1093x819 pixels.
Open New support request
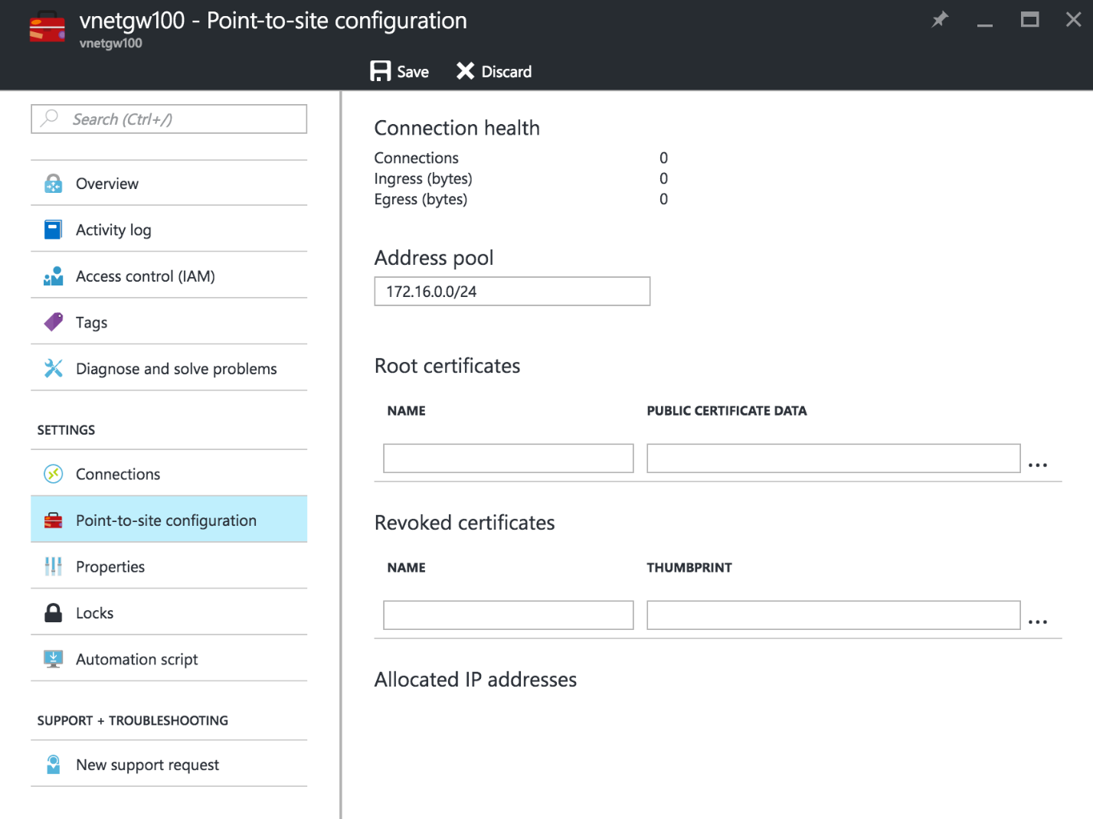click(x=147, y=765)
